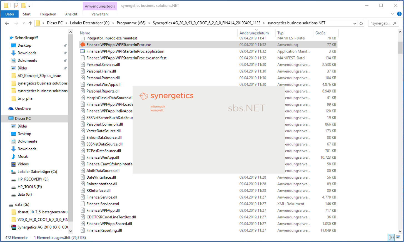Click the down arrow of the navigation pane scrollbar
The image size is (404, 242).
click(71, 231)
